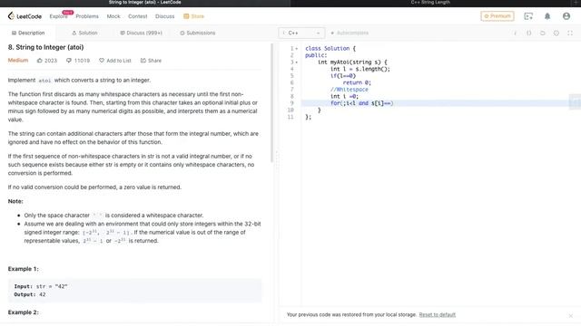Click the line 'int l = s.length();'
This screenshot has height=326, width=581.
(360, 69)
